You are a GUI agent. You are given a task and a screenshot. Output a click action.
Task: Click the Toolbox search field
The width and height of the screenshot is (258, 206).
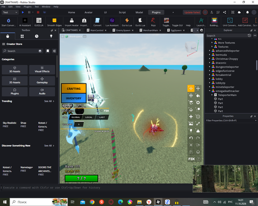click(22, 51)
